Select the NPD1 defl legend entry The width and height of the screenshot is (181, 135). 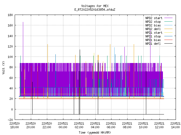tap(153, 44)
